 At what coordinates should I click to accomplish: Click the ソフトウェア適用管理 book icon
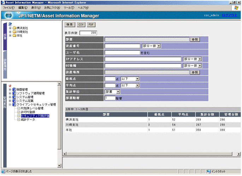click(14, 93)
